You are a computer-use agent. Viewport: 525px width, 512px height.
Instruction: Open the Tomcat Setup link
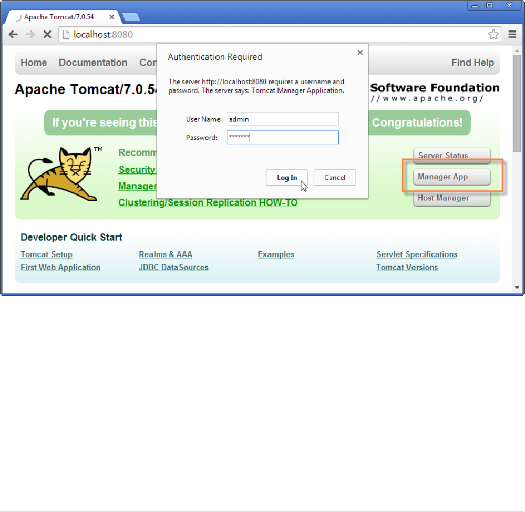(47, 254)
